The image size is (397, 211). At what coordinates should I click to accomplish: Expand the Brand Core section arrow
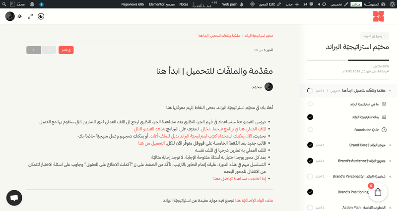pyautogui.click(x=390, y=145)
